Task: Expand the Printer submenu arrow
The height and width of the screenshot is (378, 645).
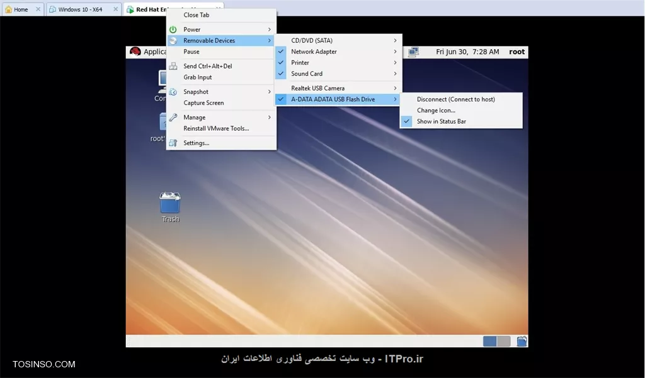Action: tap(395, 63)
